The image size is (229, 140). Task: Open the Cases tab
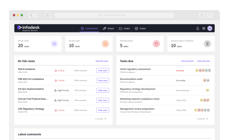124,28
